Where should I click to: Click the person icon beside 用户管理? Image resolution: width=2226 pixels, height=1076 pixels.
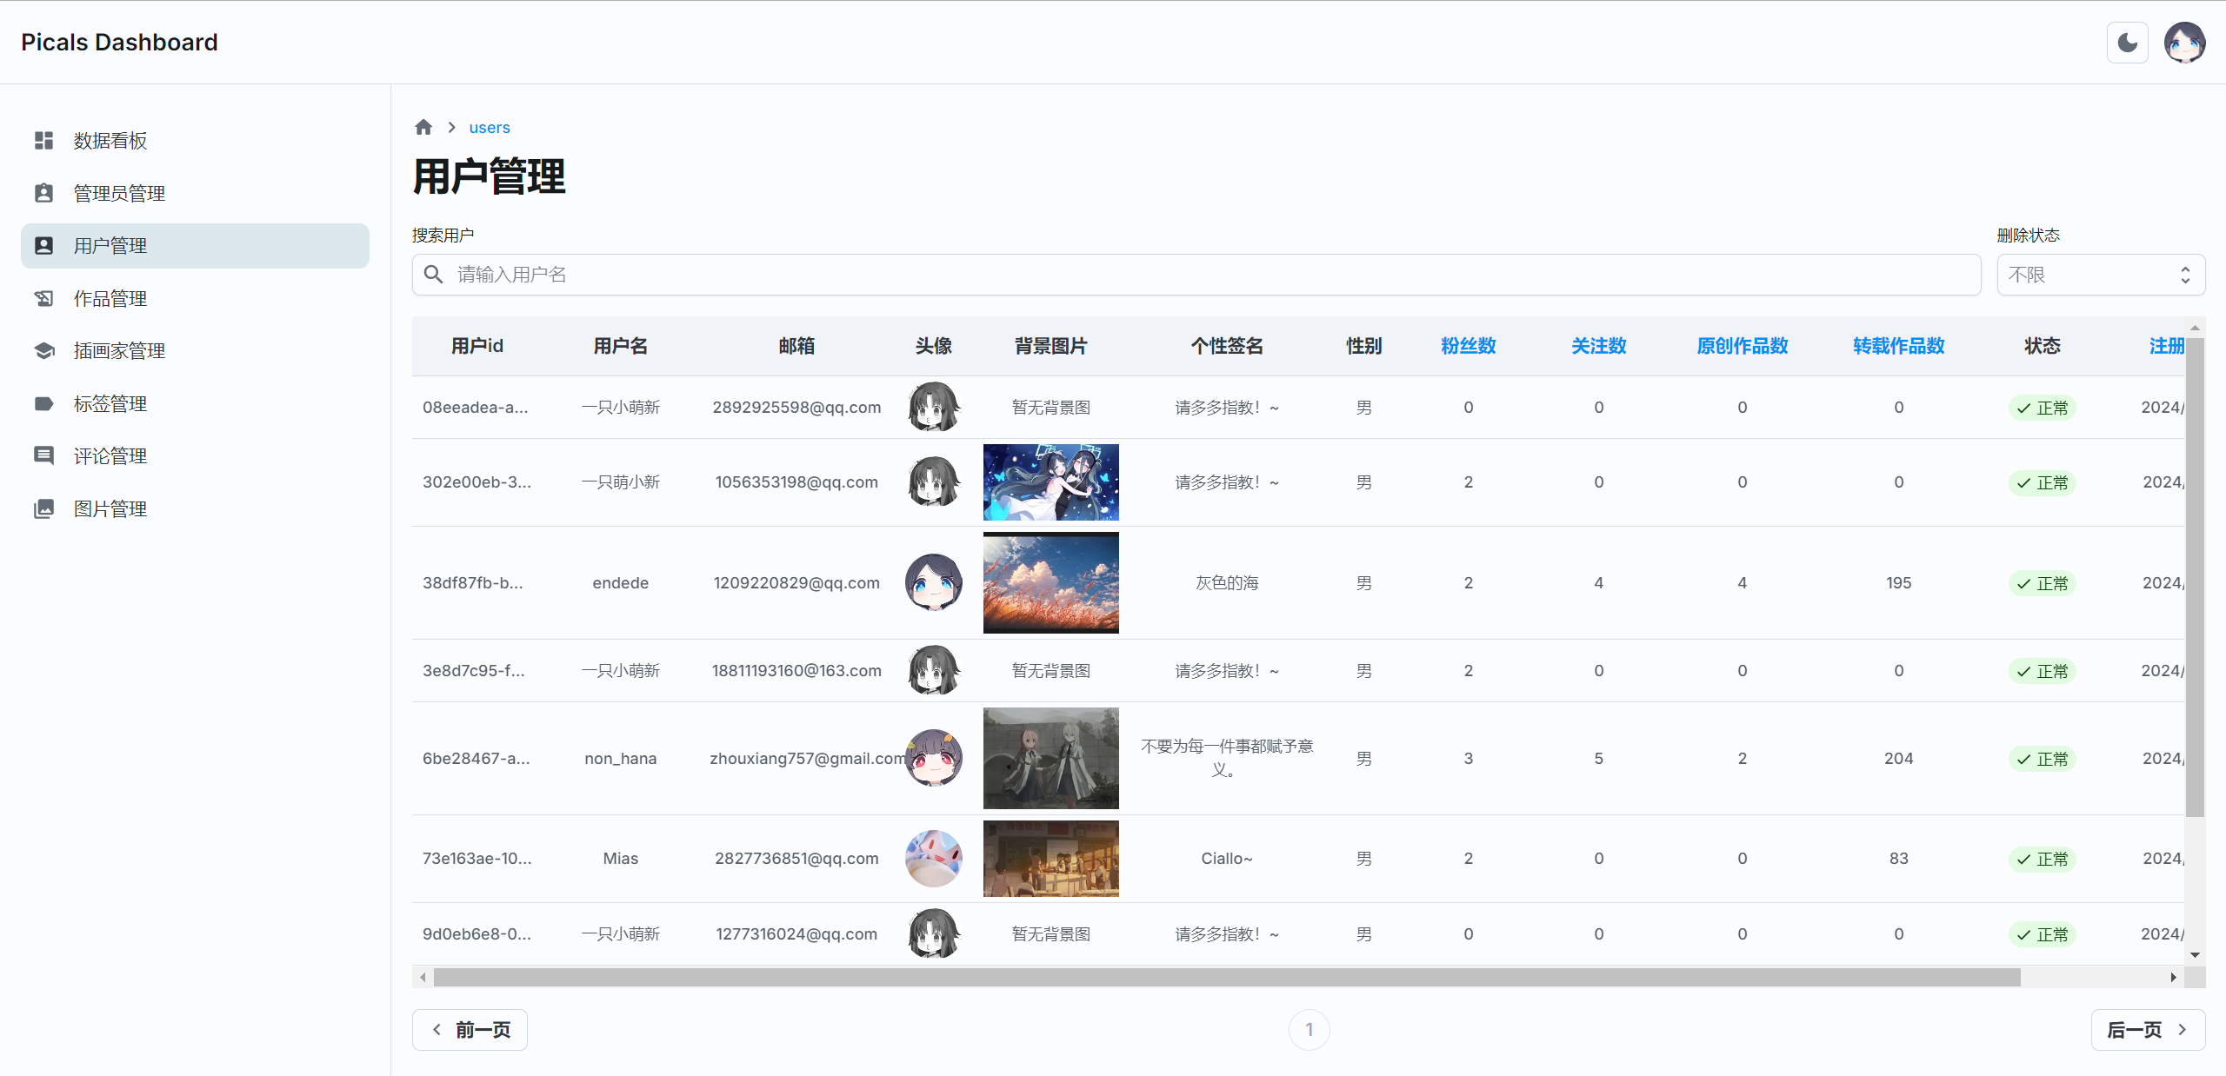pos(43,246)
